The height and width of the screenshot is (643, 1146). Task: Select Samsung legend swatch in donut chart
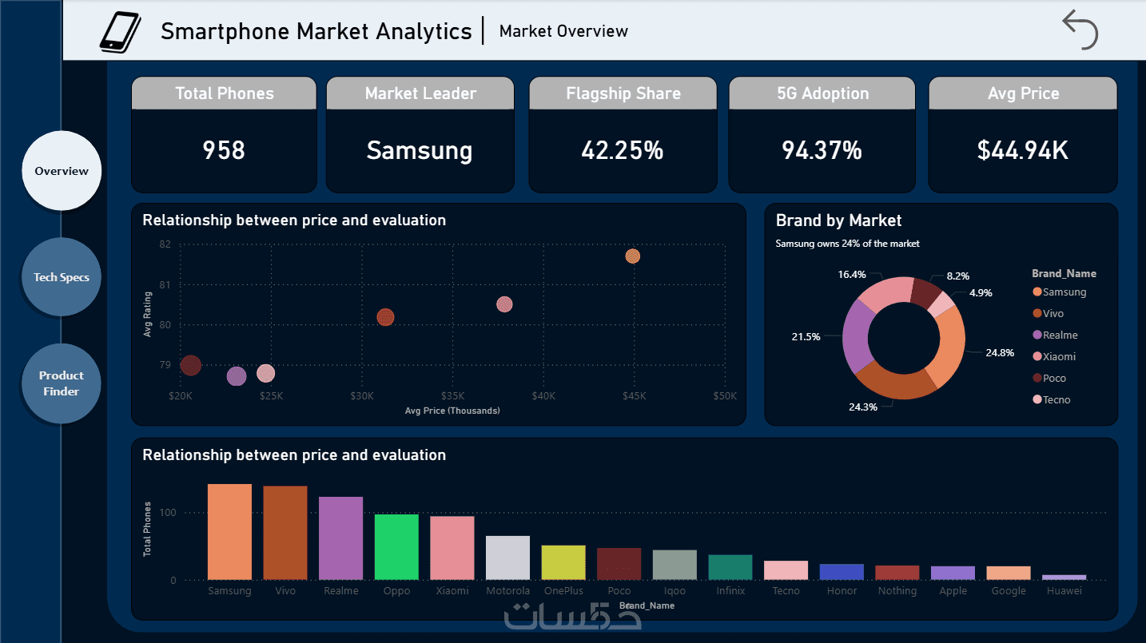[x=1037, y=292]
